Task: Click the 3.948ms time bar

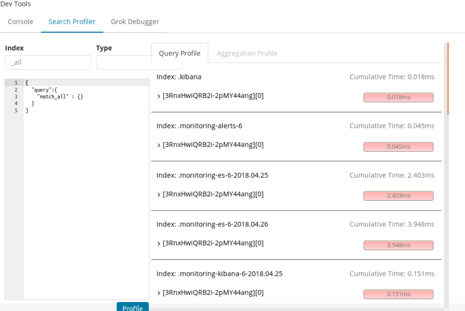Action: [x=398, y=245]
